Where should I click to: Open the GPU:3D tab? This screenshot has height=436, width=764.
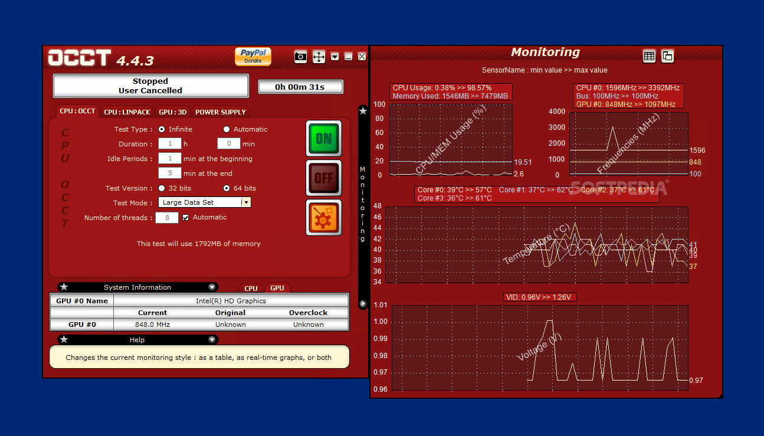173,112
